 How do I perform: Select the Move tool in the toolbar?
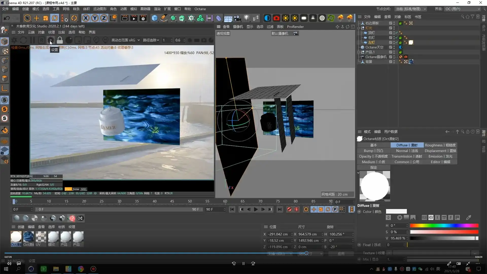pyautogui.click(x=36, y=18)
